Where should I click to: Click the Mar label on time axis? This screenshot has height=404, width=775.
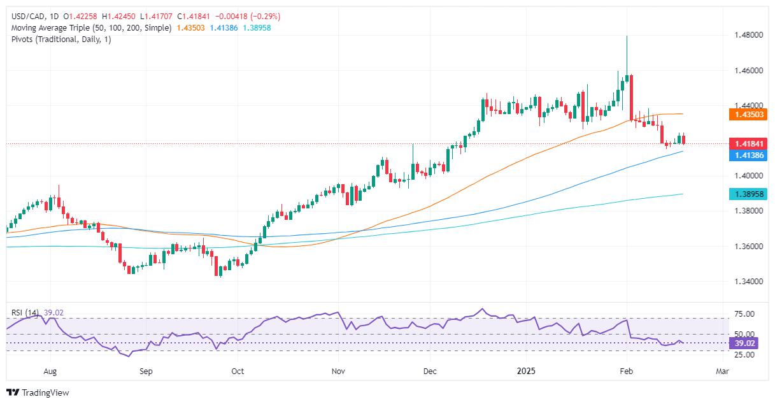pos(723,370)
